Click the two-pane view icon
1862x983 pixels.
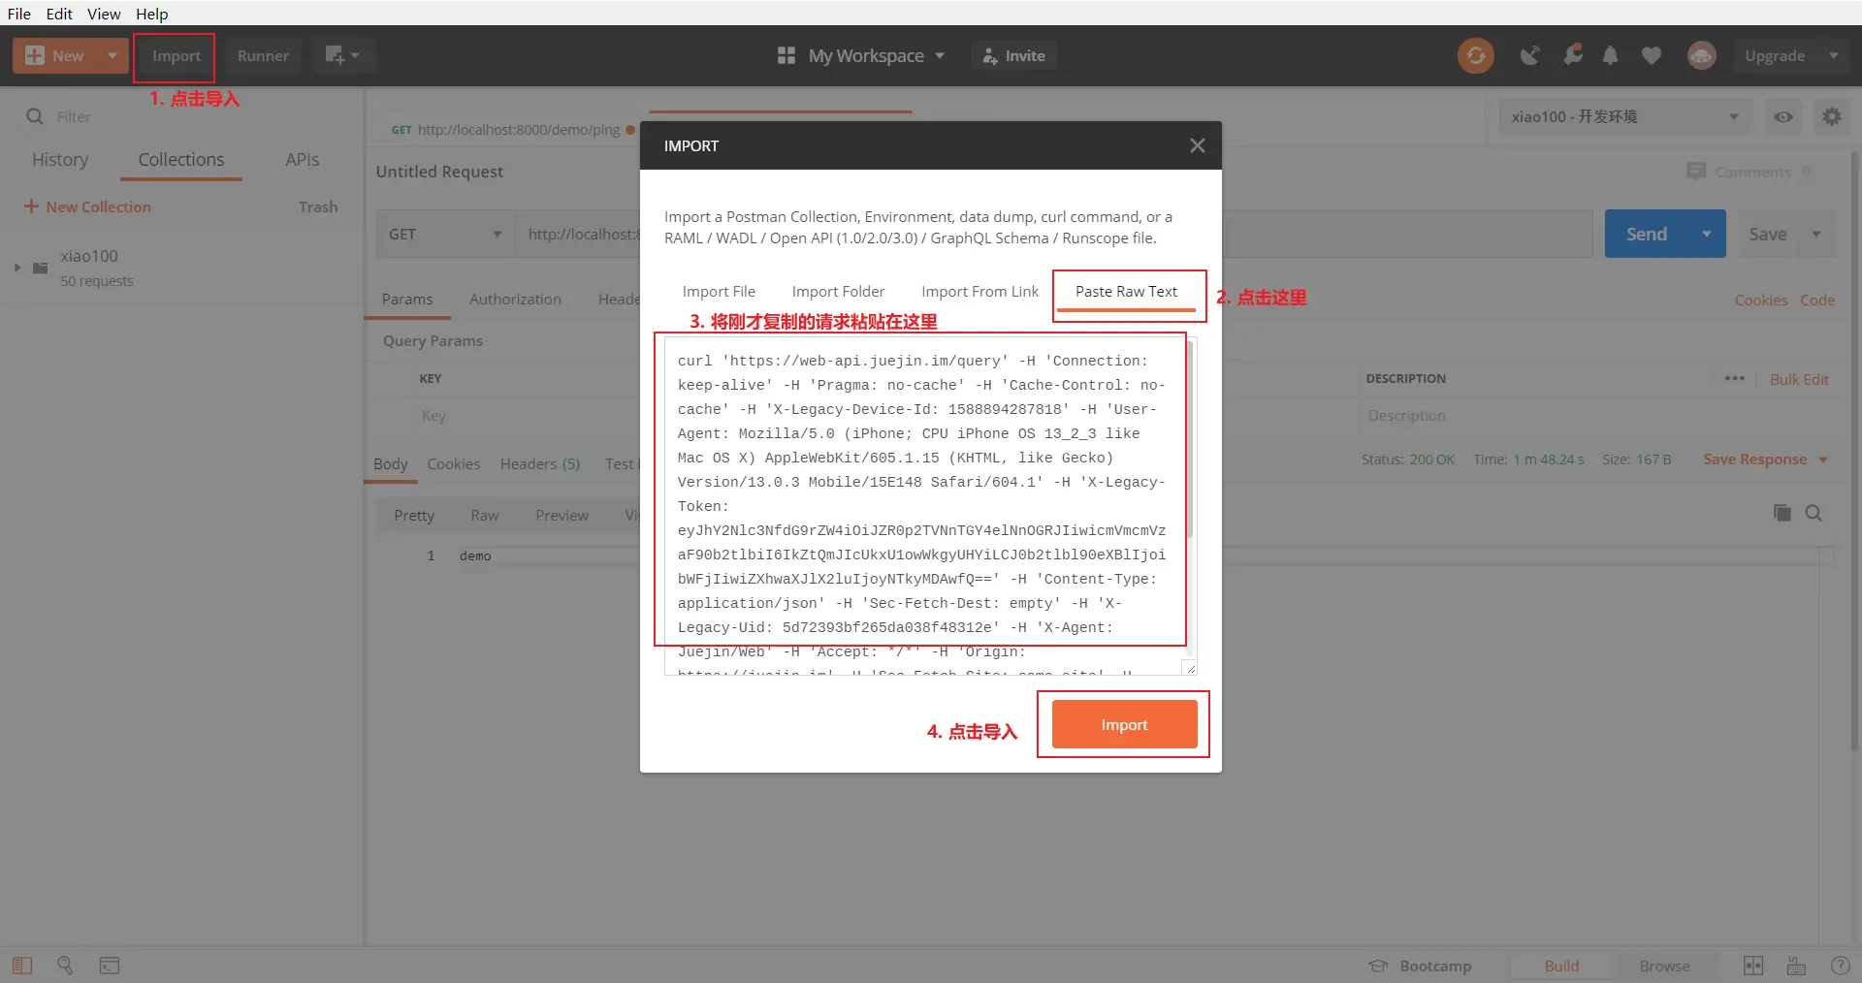tap(1753, 966)
